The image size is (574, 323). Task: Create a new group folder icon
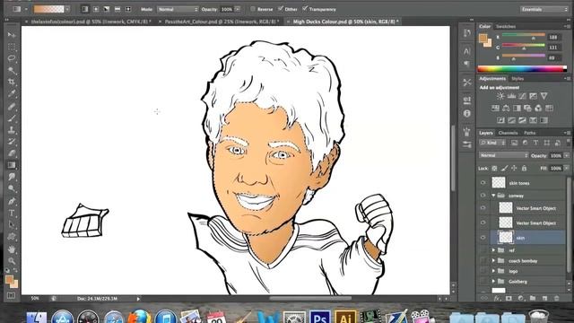tap(533, 299)
